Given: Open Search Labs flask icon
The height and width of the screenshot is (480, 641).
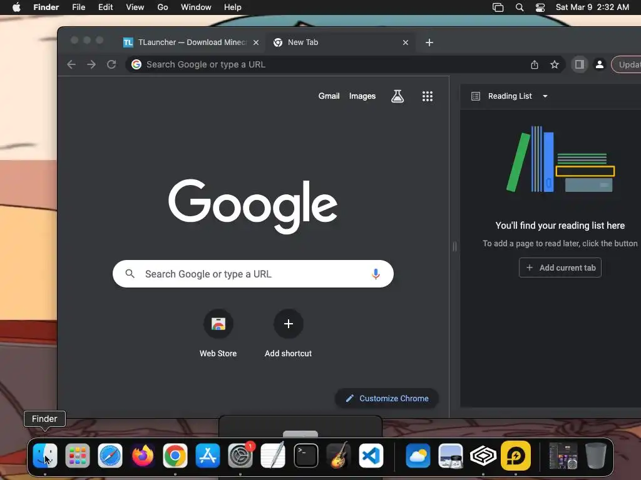Looking at the screenshot, I should click(397, 96).
